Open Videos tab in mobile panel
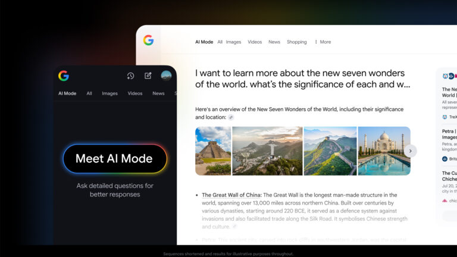Image resolution: width=457 pixels, height=257 pixels. (x=135, y=93)
